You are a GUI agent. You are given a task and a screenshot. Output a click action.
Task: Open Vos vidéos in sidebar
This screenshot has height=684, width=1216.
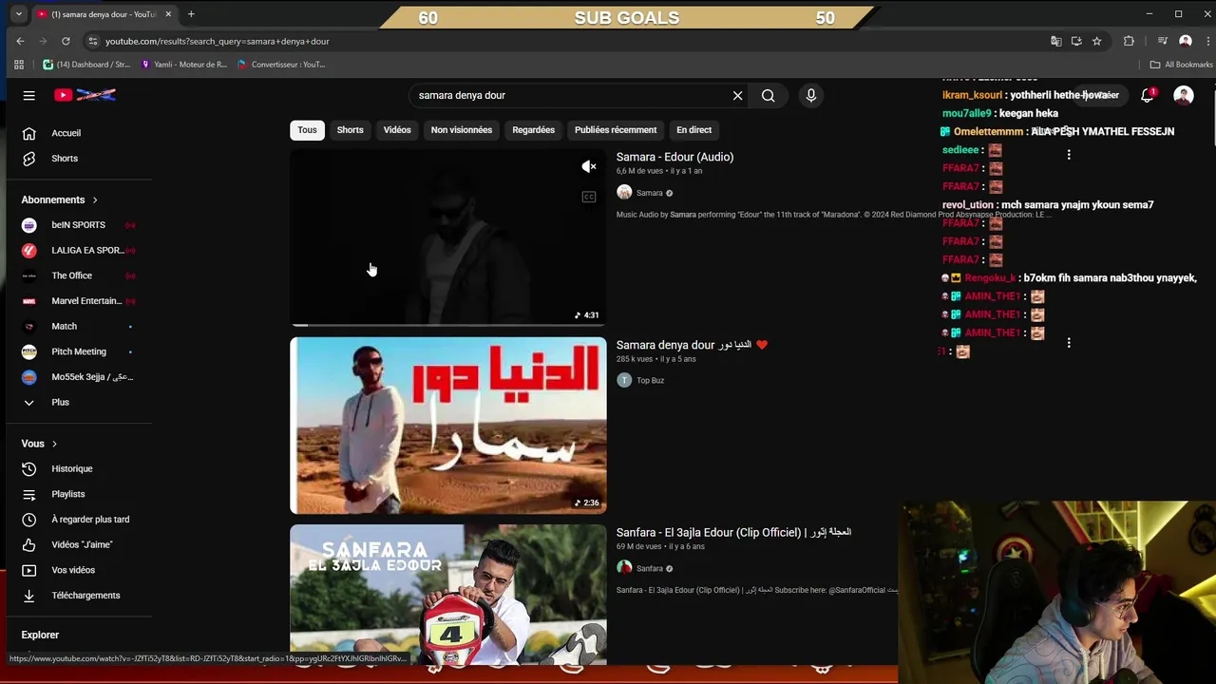click(73, 570)
